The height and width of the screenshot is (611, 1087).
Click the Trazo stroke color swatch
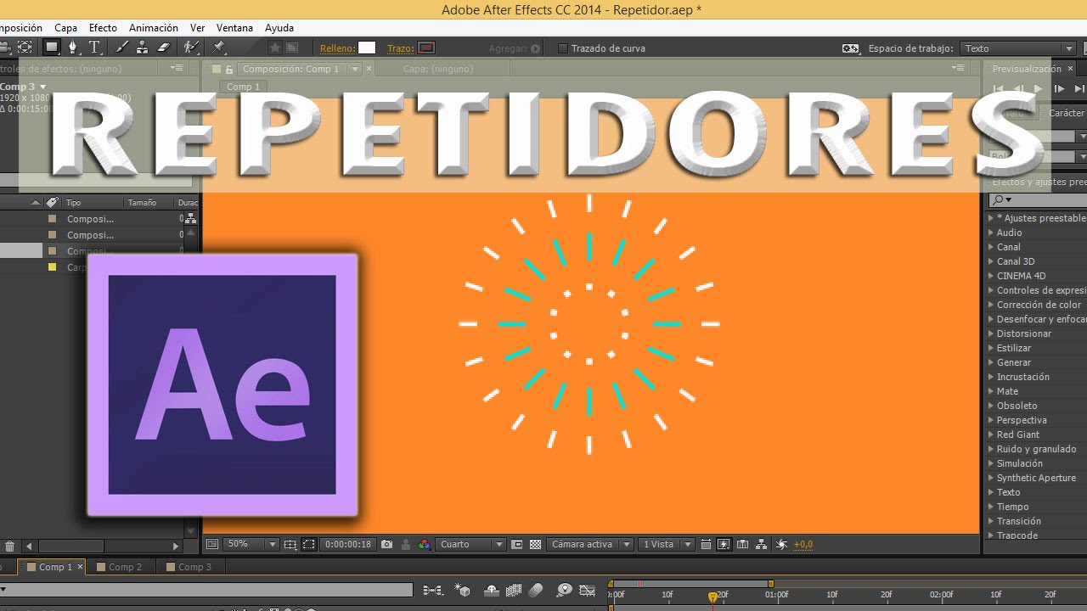426,48
